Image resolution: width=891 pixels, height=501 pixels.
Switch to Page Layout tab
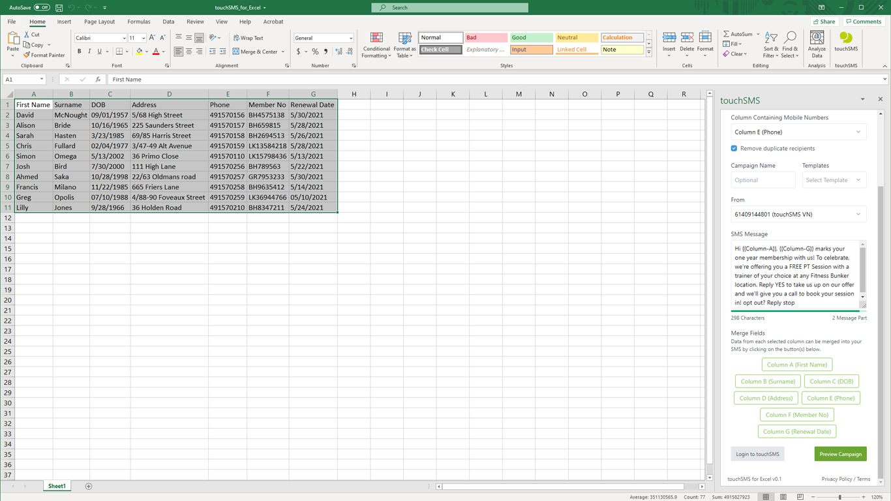pos(99,22)
